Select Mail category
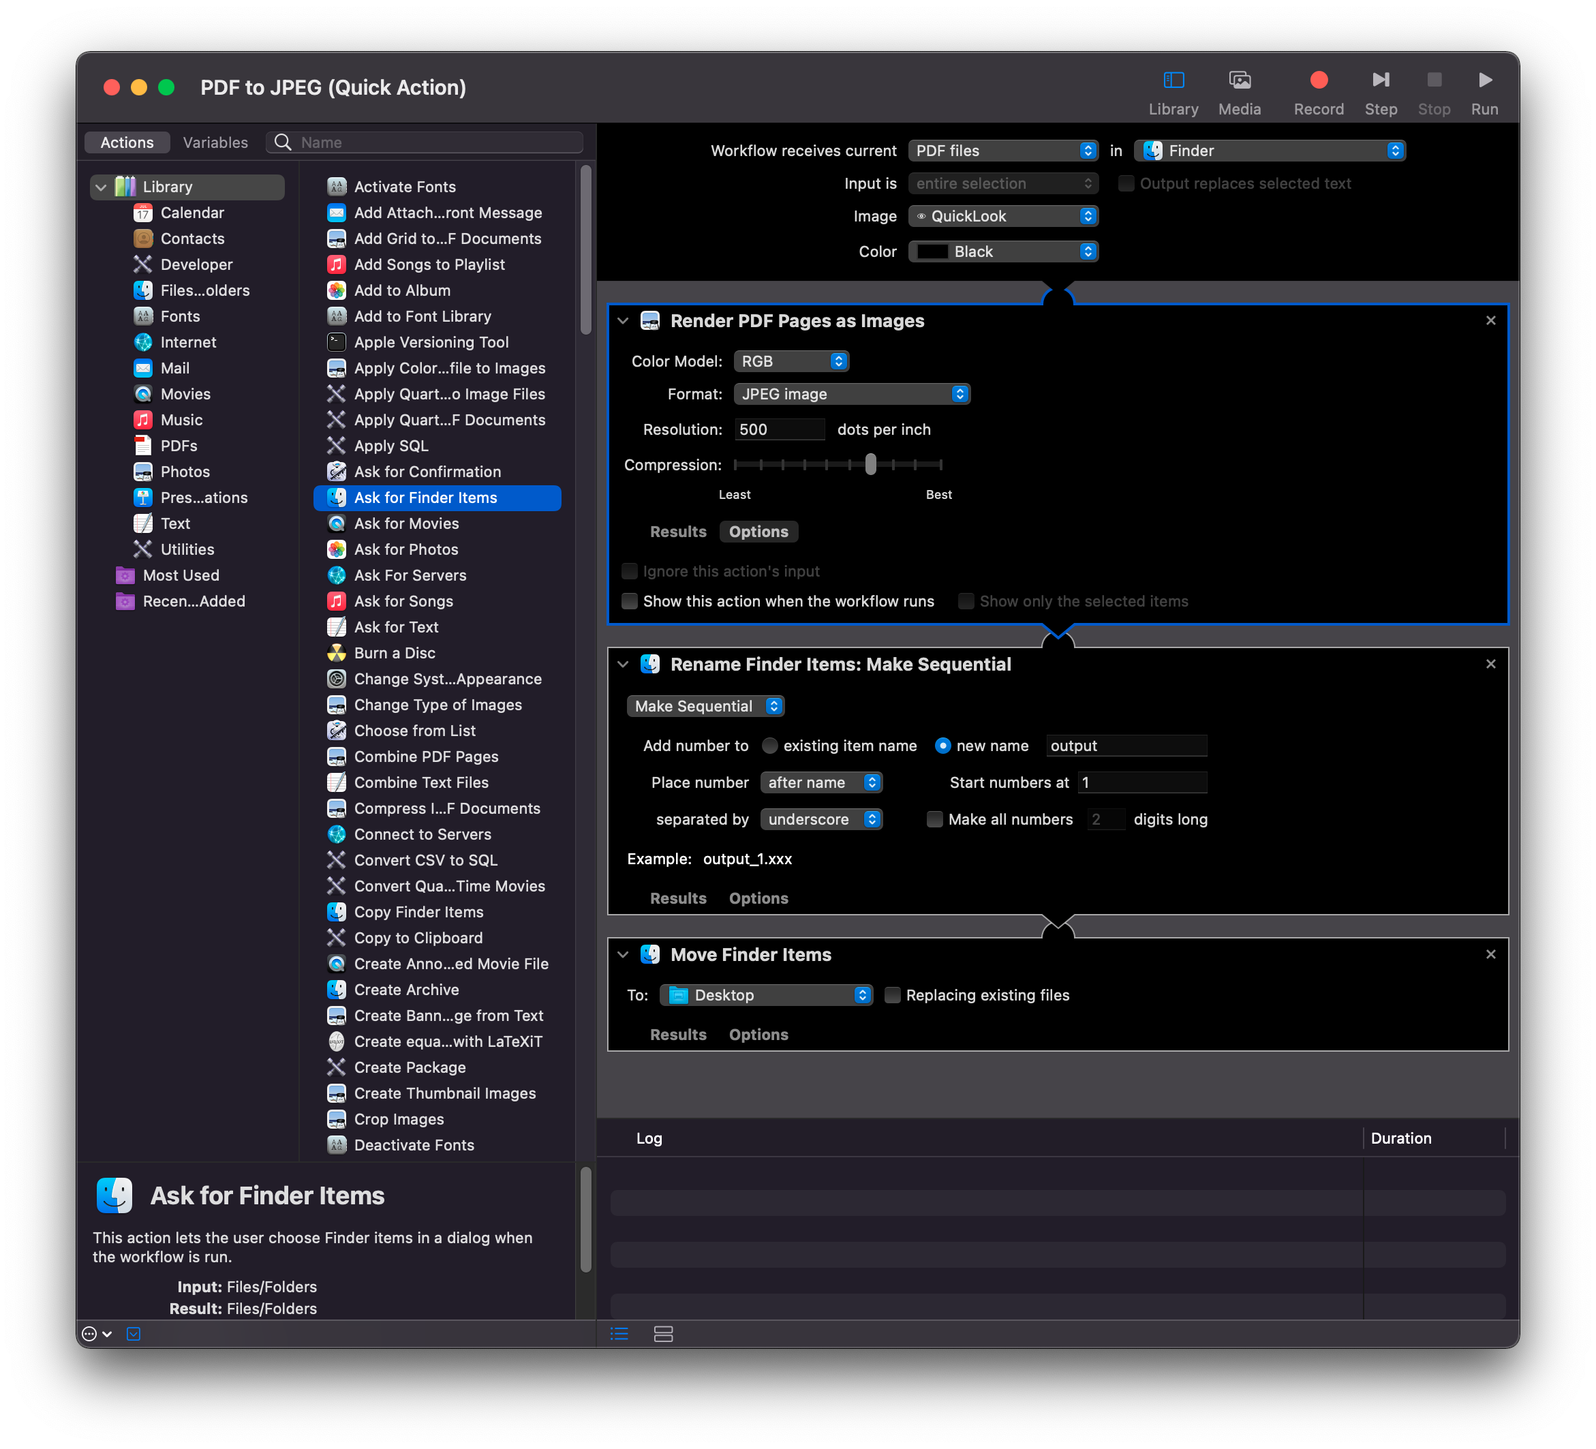 (x=175, y=368)
